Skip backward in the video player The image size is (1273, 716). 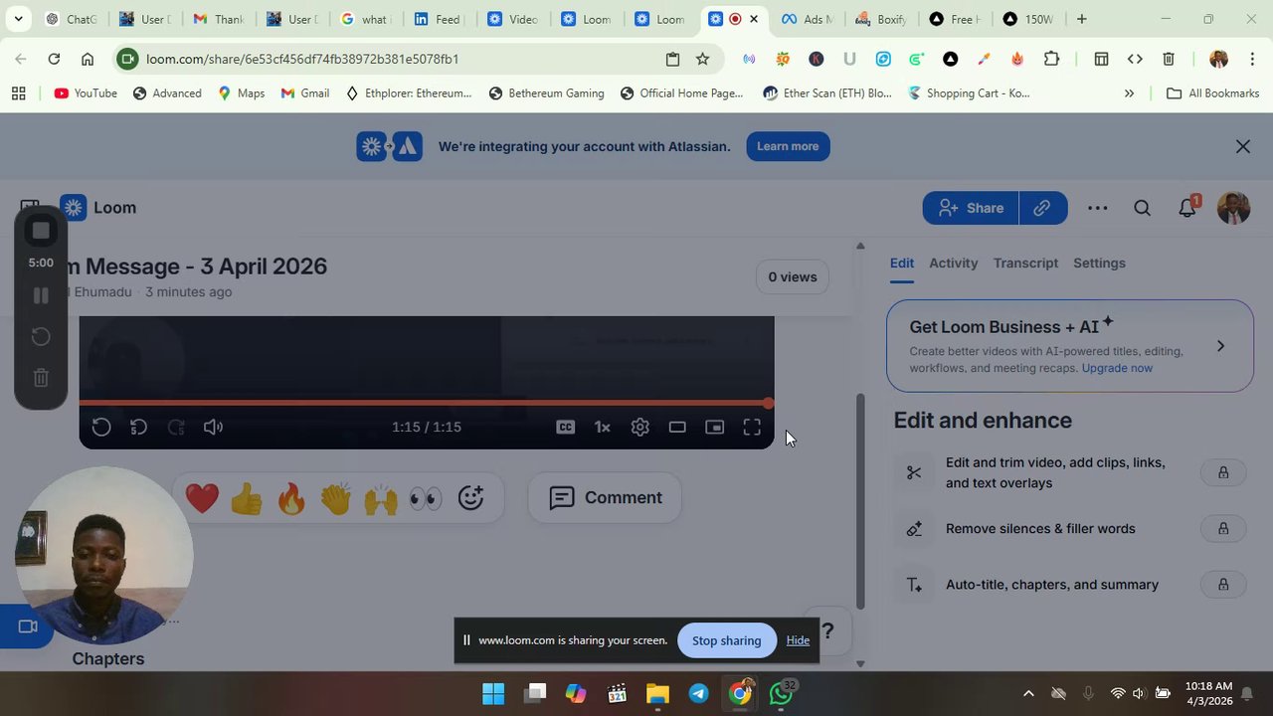[138, 427]
